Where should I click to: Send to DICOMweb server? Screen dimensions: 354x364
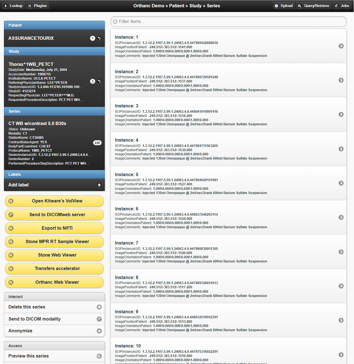coord(54,215)
